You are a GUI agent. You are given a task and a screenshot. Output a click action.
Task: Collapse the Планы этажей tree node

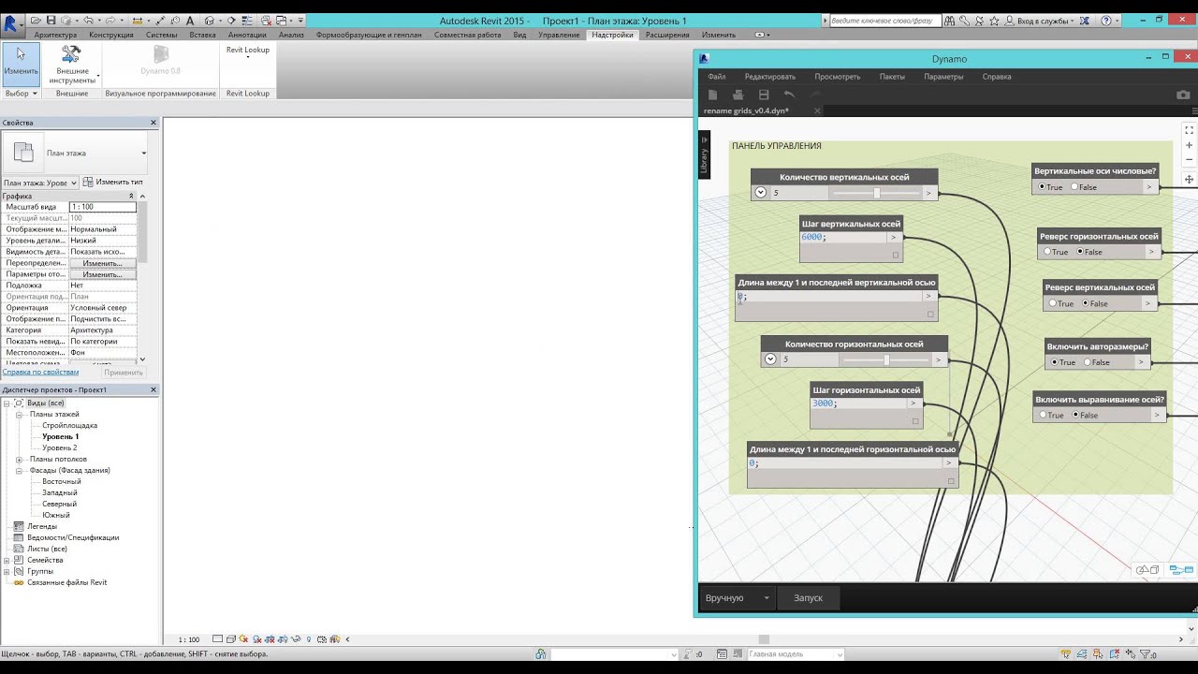19,414
